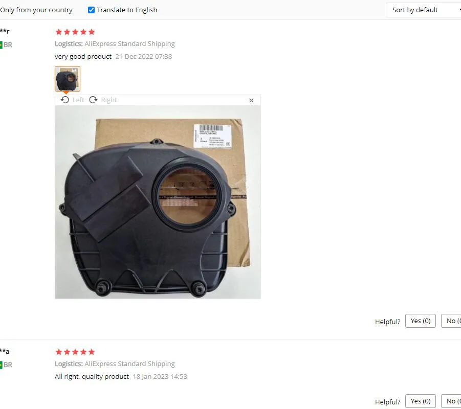The width and height of the screenshot is (461, 409).
Task: Click second review's five-star rating
Action: coord(75,352)
